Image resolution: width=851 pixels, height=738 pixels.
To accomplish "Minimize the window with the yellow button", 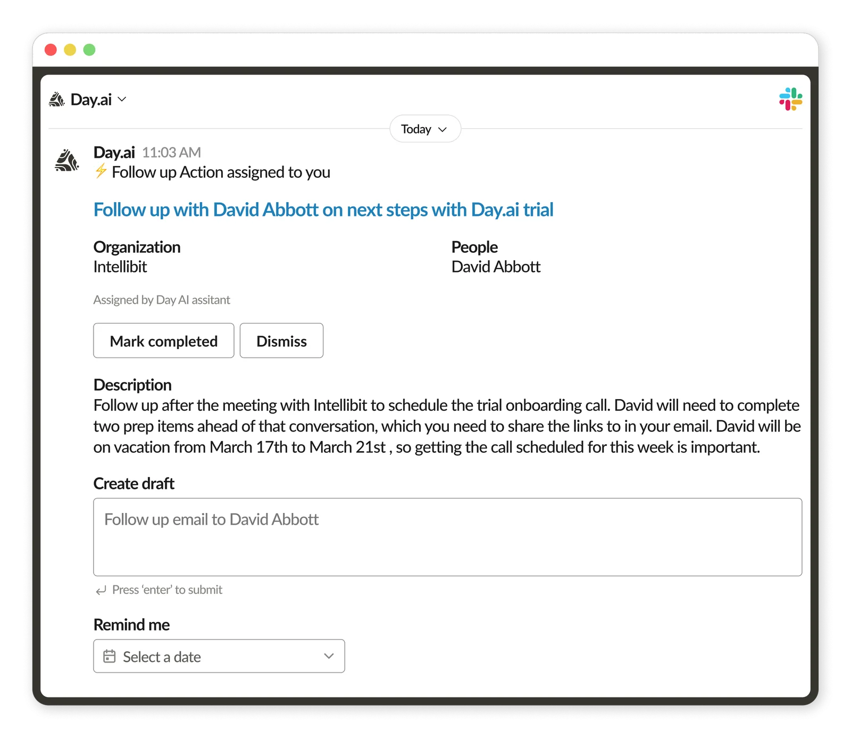I will point(70,49).
